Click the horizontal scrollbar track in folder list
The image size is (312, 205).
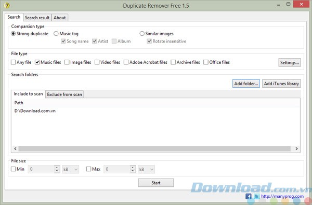coord(154,148)
